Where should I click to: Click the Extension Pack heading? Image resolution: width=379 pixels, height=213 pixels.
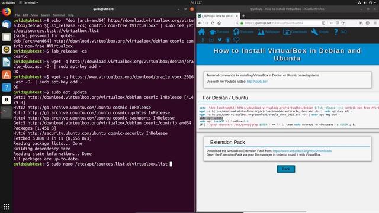point(227,142)
